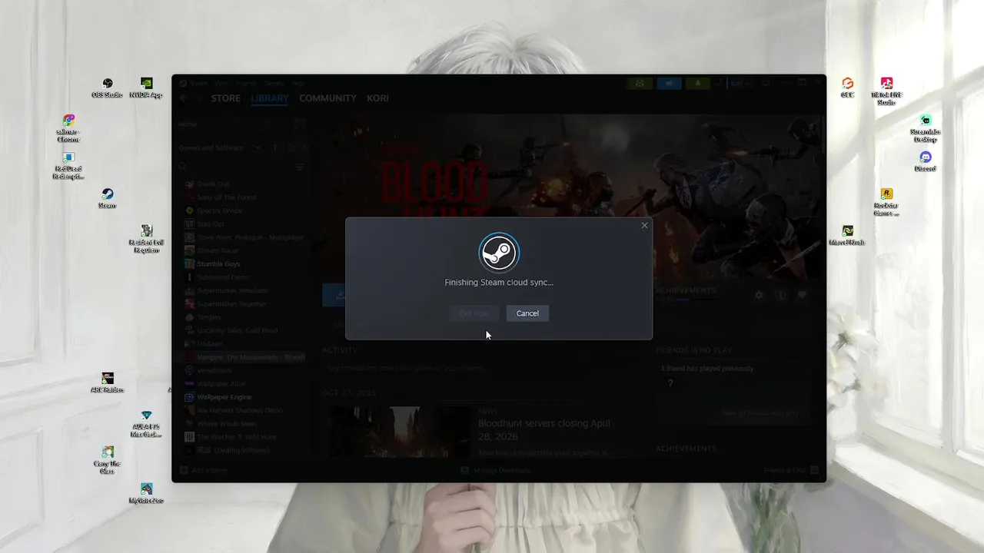Open the Friends menu in Steam
984x553 pixels.
(x=246, y=83)
